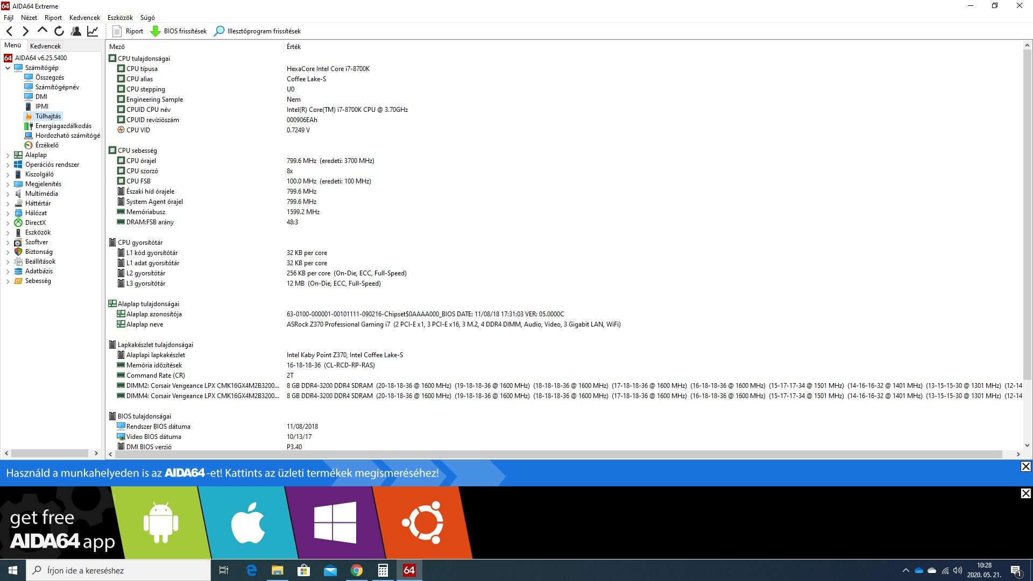Go back with the left arrow toolbar icon
Screen dimensions: 1033x581
(x=9, y=31)
